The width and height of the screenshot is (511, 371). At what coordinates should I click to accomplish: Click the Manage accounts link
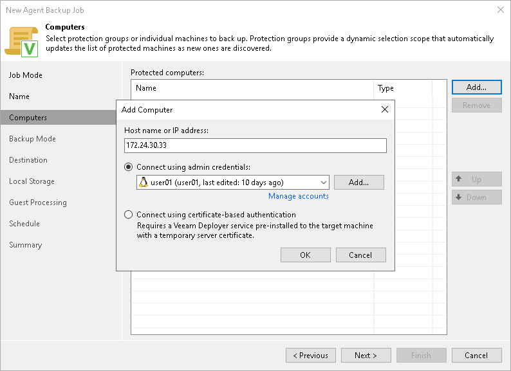299,196
